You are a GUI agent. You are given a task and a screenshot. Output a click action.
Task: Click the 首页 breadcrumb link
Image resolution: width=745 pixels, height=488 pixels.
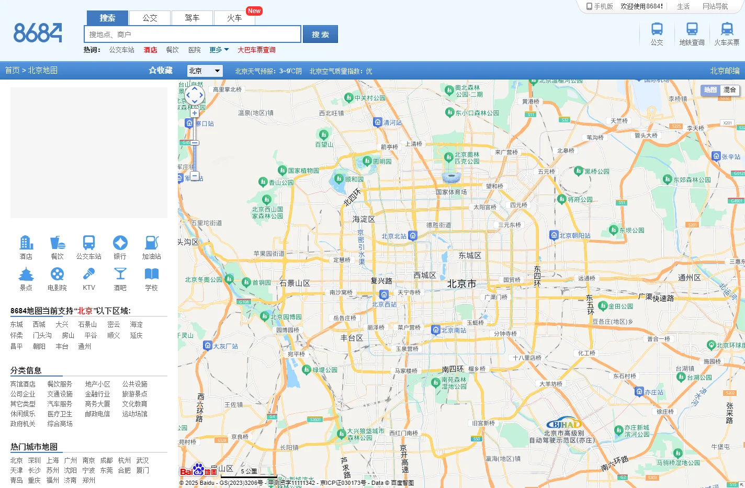pyautogui.click(x=13, y=70)
